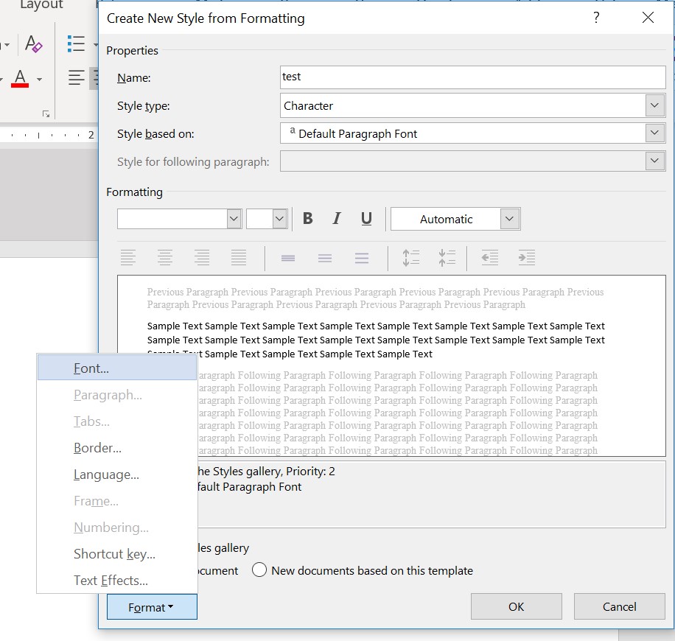This screenshot has width=675, height=641.
Task: Click the Word horizontal ruler
Action: tap(49, 135)
